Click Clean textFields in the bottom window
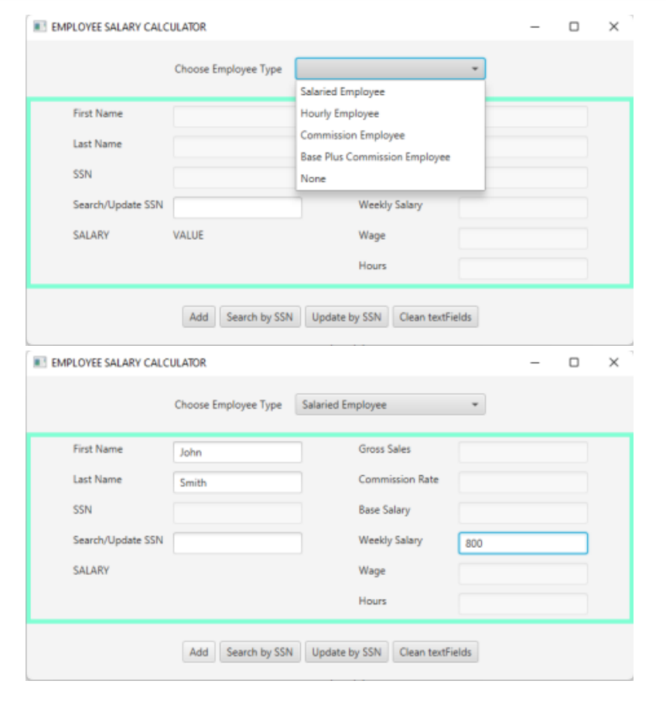 pyautogui.click(x=435, y=652)
